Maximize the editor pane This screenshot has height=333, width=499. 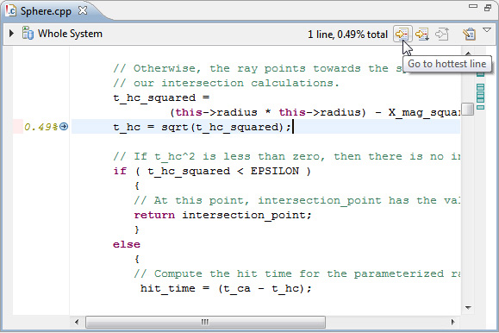tap(488, 8)
